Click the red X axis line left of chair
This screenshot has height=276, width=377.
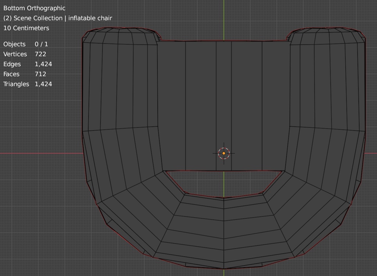pos(40,153)
